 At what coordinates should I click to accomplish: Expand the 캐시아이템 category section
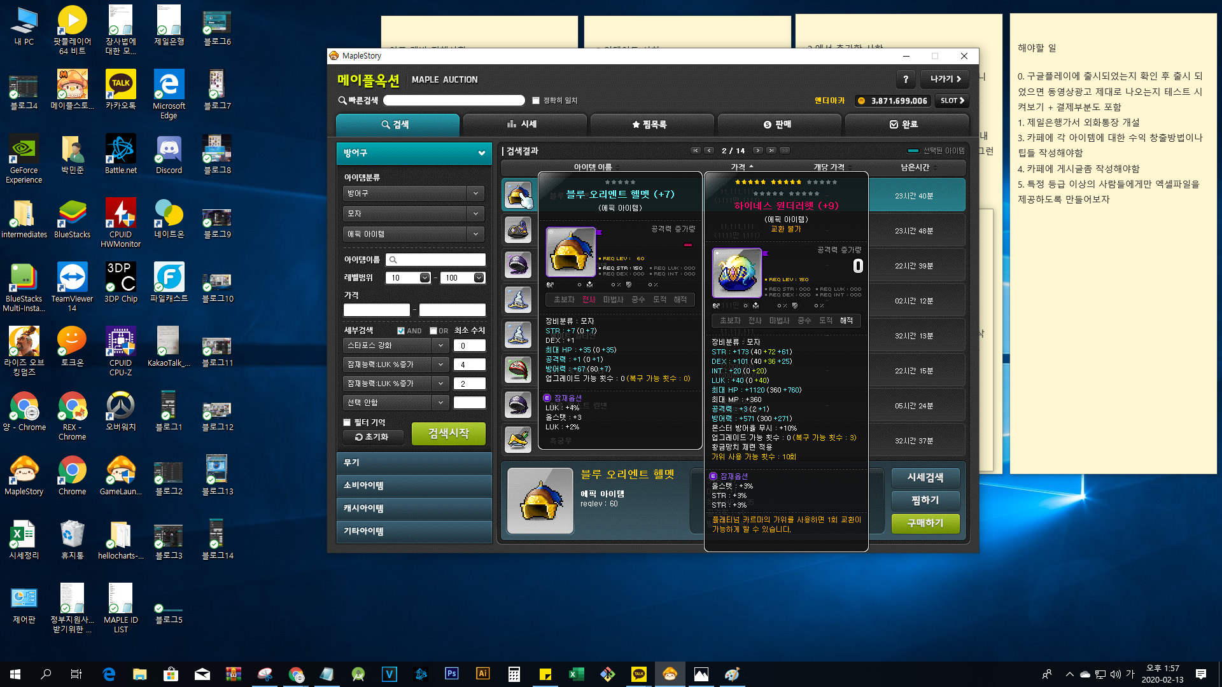(414, 508)
